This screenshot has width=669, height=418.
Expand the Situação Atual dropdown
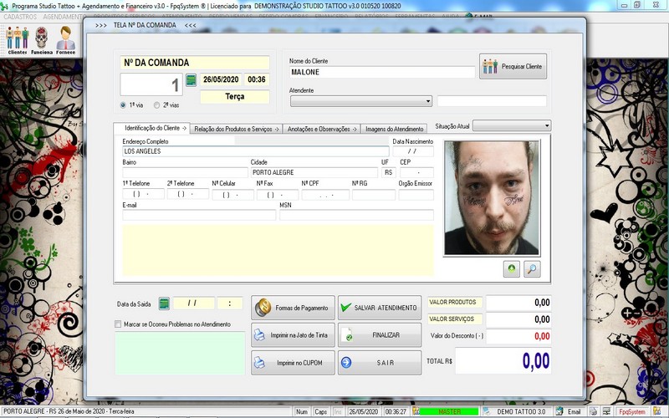tap(547, 126)
